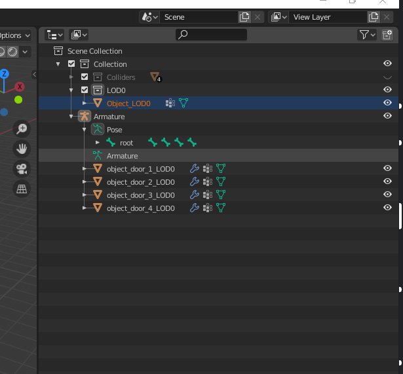Uncheck the LOD0 collection checkbox
This screenshot has width=403, height=374.
click(x=85, y=90)
